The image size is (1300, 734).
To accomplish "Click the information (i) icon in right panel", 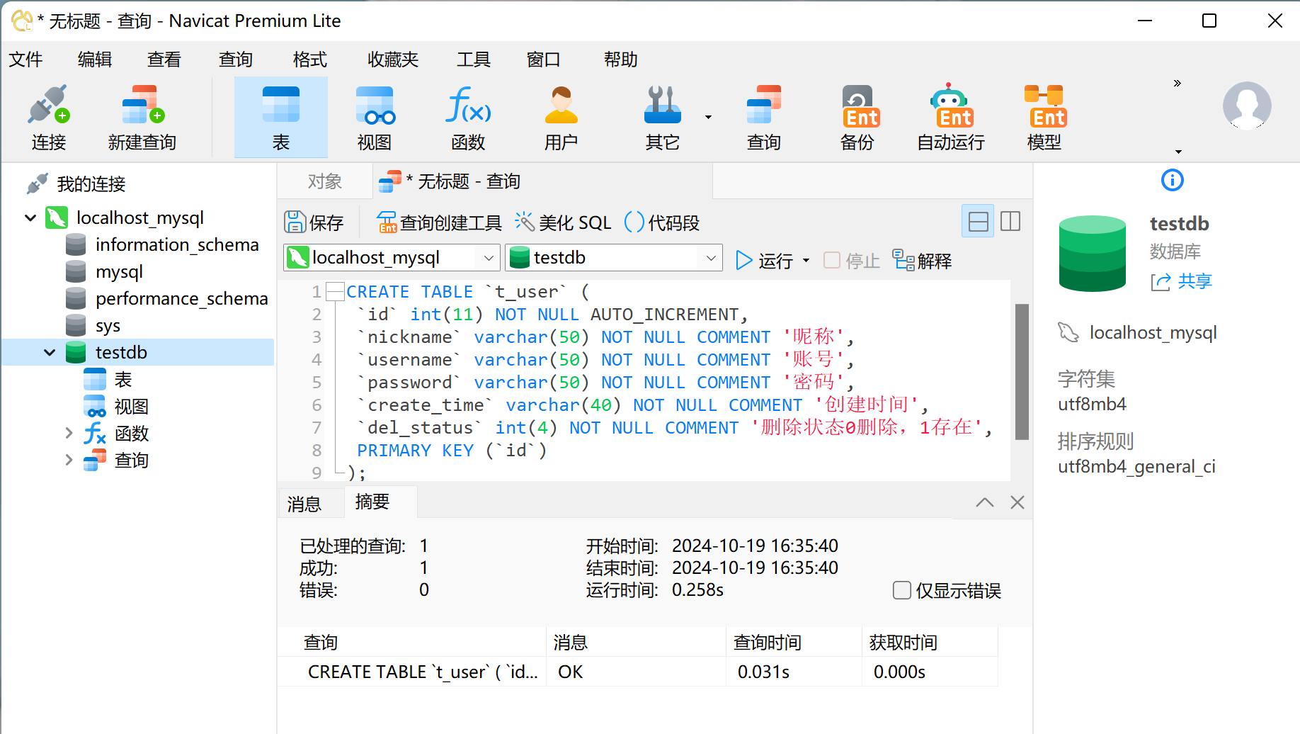I will [1173, 180].
